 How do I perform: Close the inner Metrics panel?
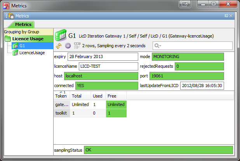231,16
